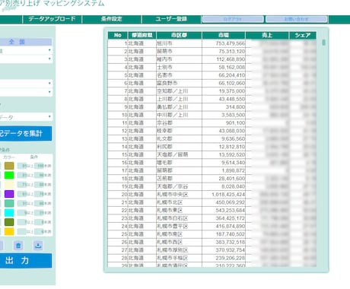Pick the cyan color swatch
Screen dimensions: 350x289
click(9, 213)
